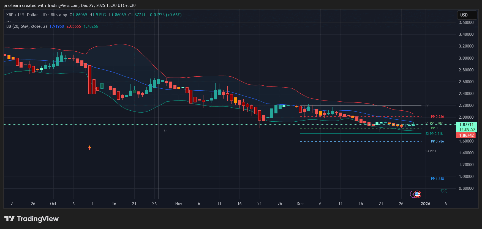This screenshot has height=229, width=482.
Task: Click the TradingView logo at the bottom left
Action: click(31, 219)
